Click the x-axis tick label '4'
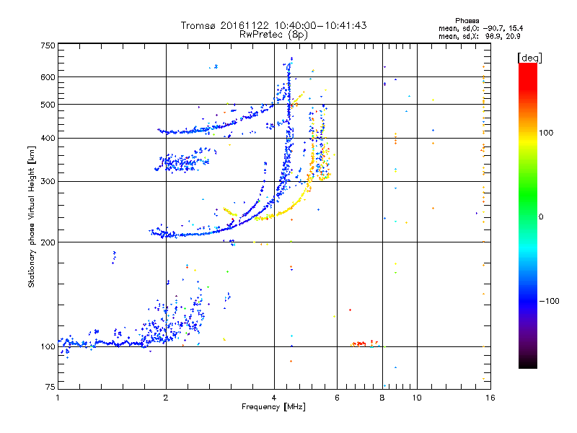 click(x=274, y=398)
